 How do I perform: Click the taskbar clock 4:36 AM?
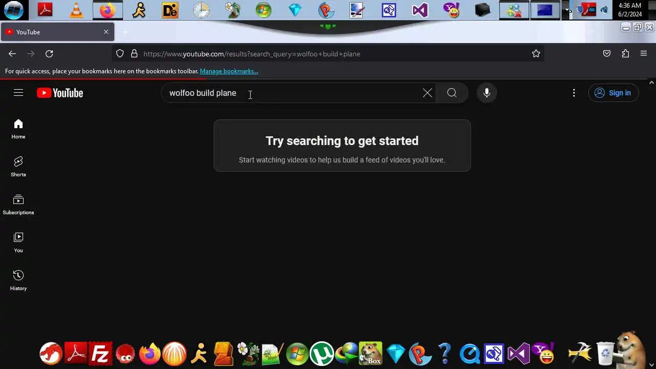click(630, 10)
